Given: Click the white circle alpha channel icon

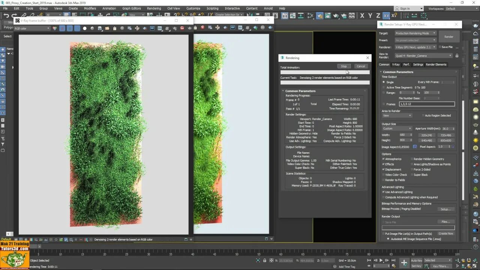Looking at the screenshot, I should tap(85, 28).
